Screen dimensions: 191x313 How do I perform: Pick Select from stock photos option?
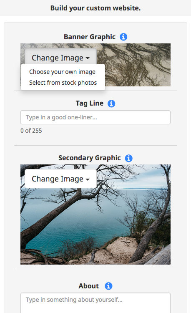[63, 83]
